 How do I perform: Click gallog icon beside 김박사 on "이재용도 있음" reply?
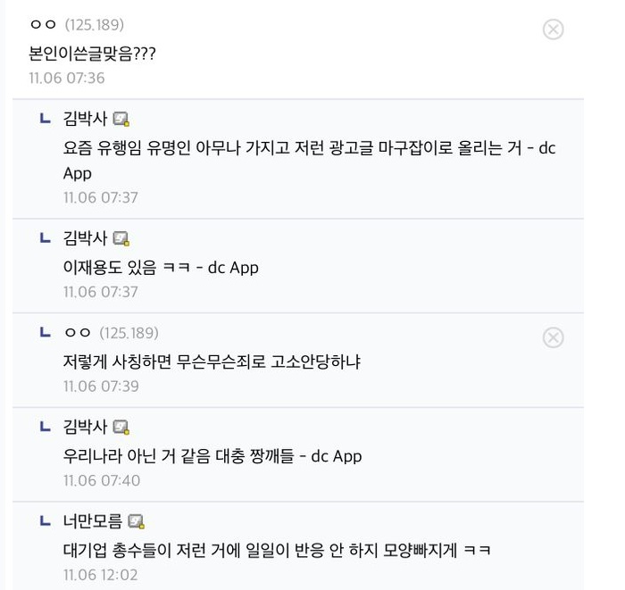coord(121,239)
